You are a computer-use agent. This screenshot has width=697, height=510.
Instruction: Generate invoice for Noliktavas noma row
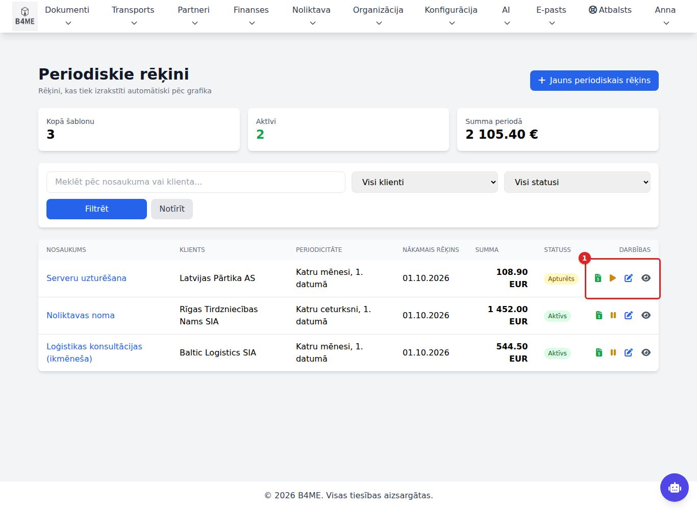click(599, 315)
